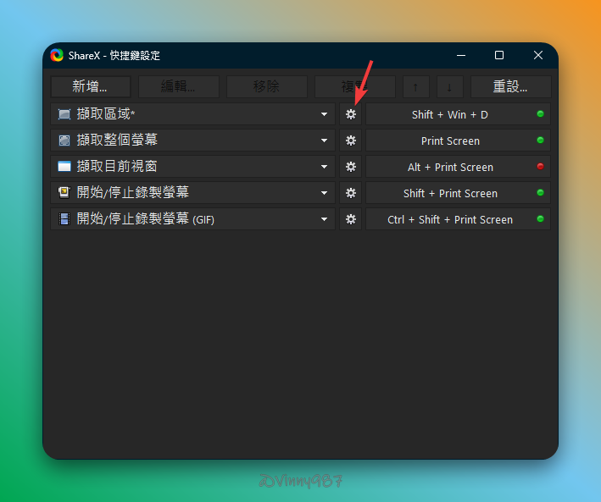Open gear settings for 開始/停止錄製螢幕 hotkey
This screenshot has height=502, width=601.
tap(350, 193)
